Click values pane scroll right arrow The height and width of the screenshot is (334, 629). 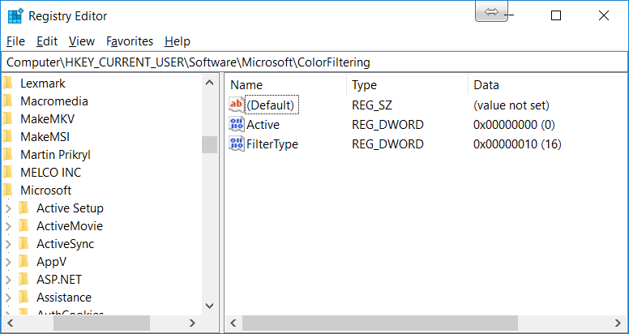(x=618, y=323)
